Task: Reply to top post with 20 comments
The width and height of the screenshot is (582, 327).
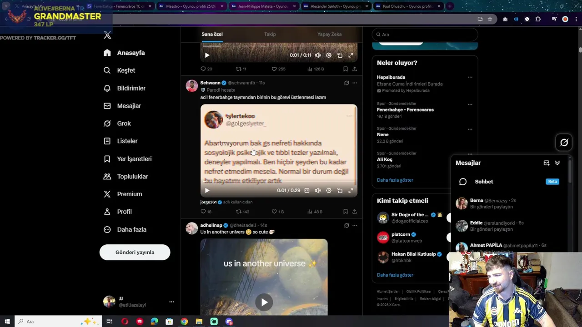Action: point(206,69)
